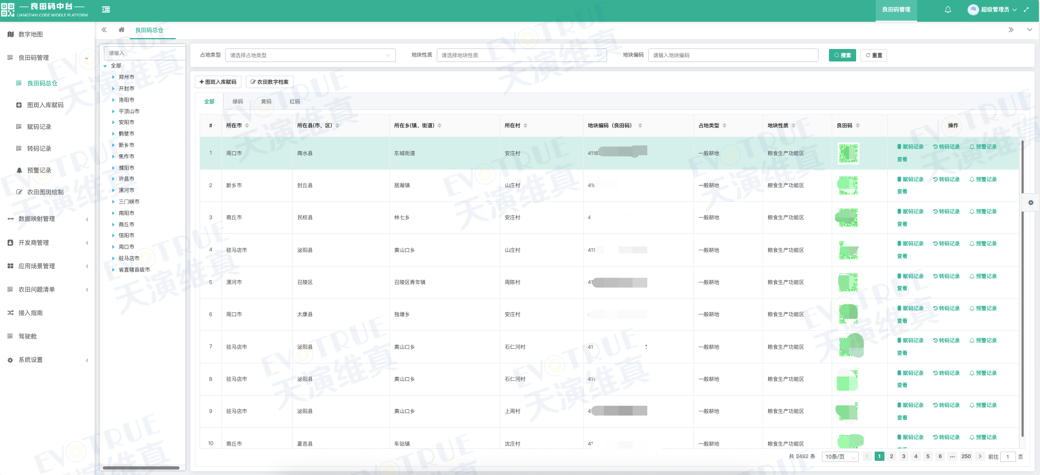The height and width of the screenshot is (475, 1040).
Task: Open the first row QR code thumbnail
Action: [848, 153]
